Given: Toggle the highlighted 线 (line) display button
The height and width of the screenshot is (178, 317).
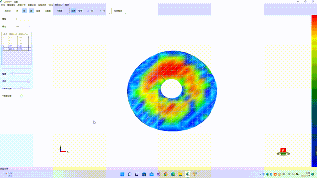Looking at the screenshot, I should tap(24, 11).
